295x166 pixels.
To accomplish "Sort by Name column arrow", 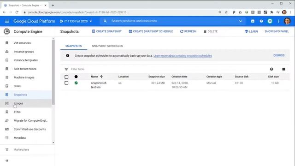I will 101,77.
